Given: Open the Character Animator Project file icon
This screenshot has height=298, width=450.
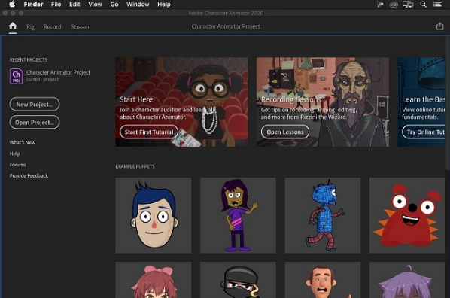Looking at the screenshot, I should [x=16, y=76].
